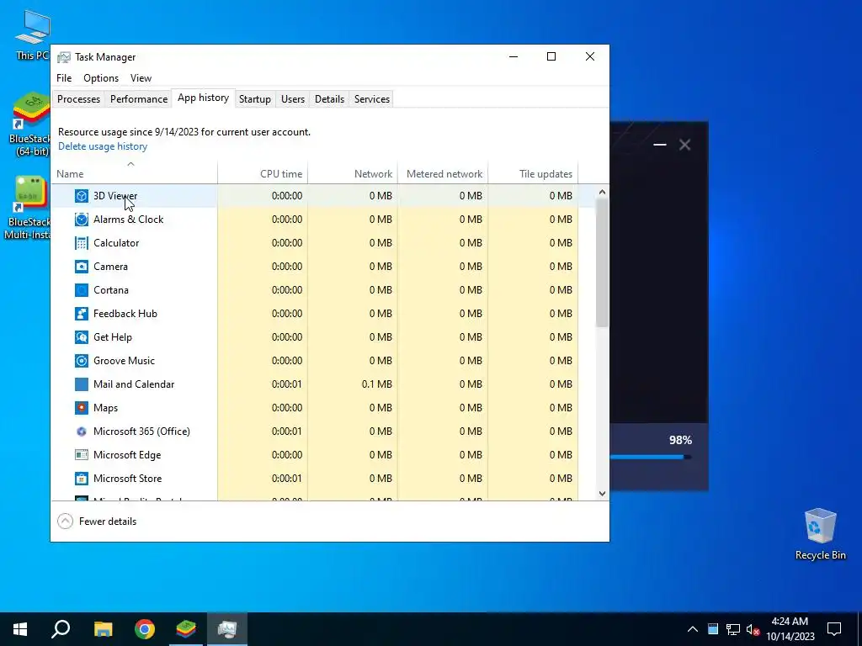Click Microsoft 365 (Office) CPU time 0:00:01
The width and height of the screenshot is (862, 646).
click(286, 432)
